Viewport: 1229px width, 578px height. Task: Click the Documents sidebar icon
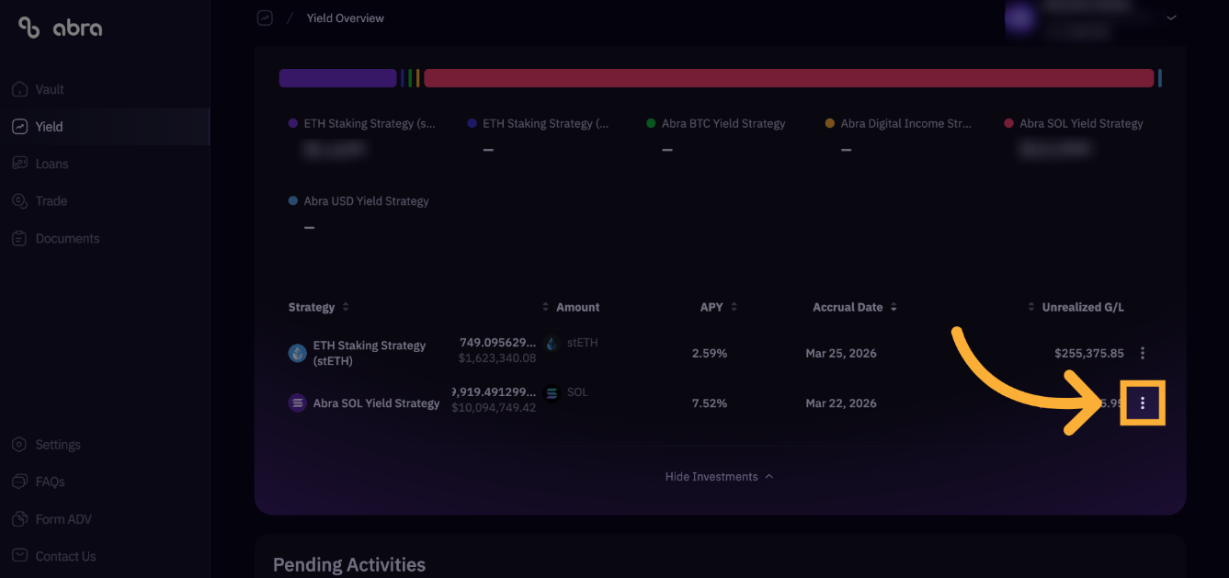point(19,238)
